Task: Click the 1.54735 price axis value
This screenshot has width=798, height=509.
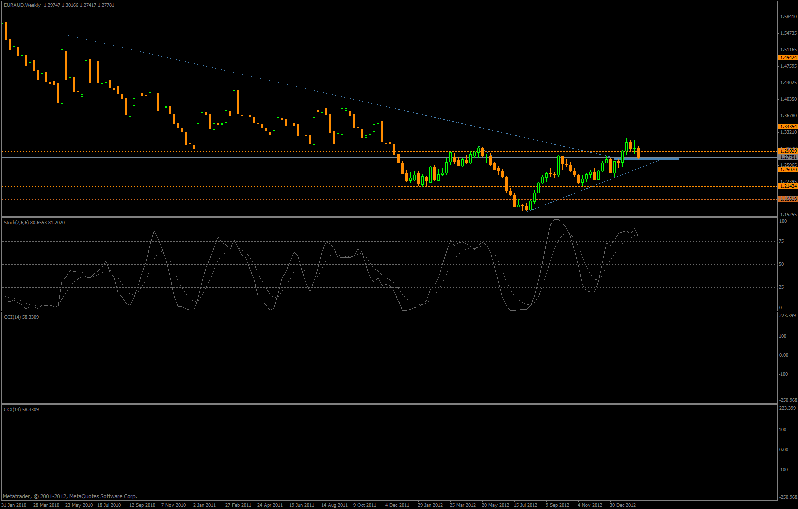Action: click(788, 33)
